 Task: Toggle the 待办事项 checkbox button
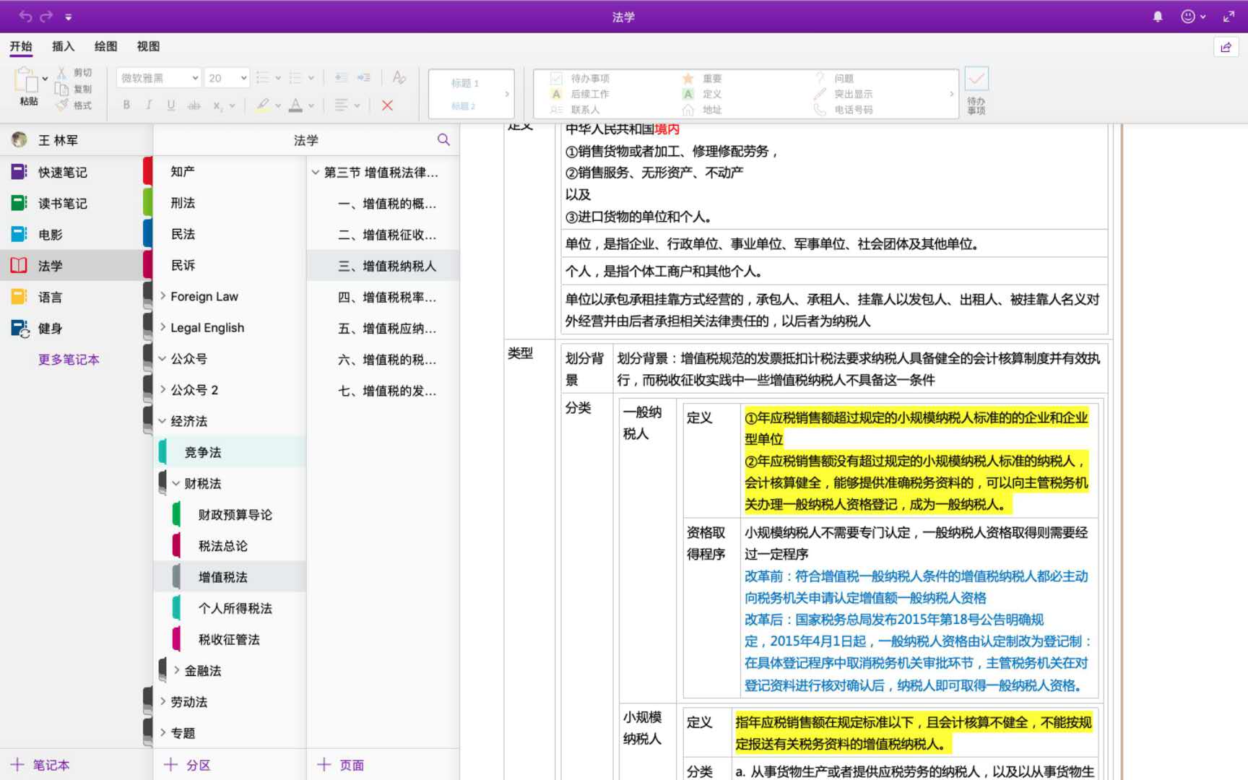[976, 79]
